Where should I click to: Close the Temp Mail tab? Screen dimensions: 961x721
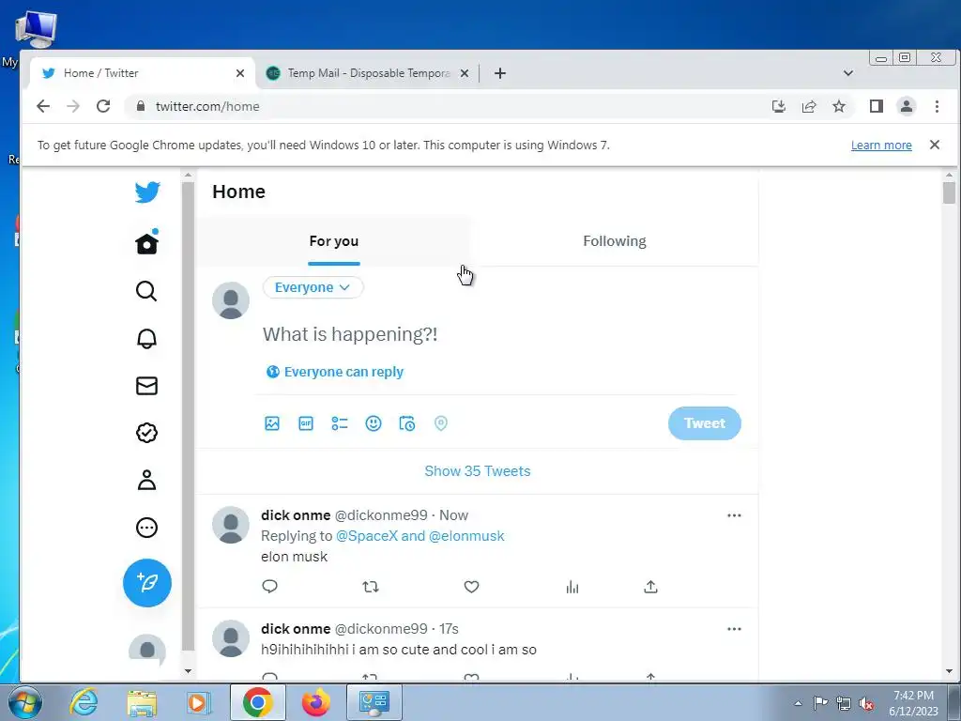[x=465, y=73]
